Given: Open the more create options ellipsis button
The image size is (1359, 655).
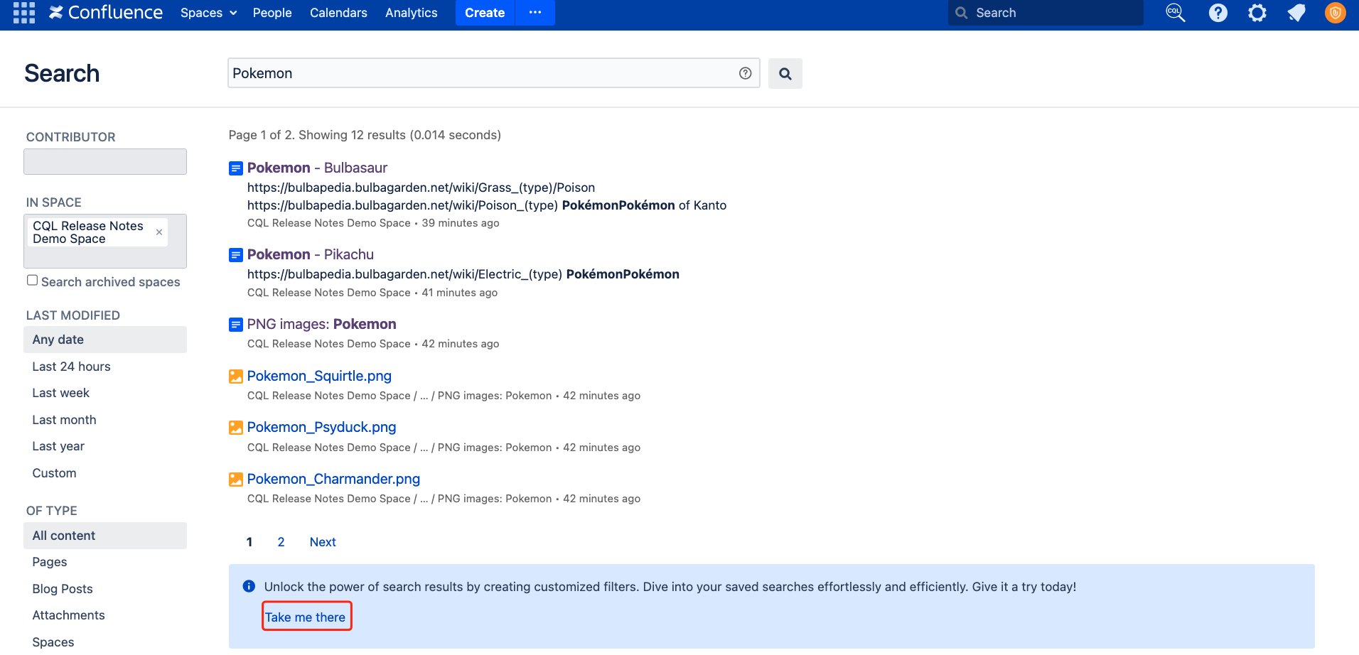Looking at the screenshot, I should click(535, 13).
